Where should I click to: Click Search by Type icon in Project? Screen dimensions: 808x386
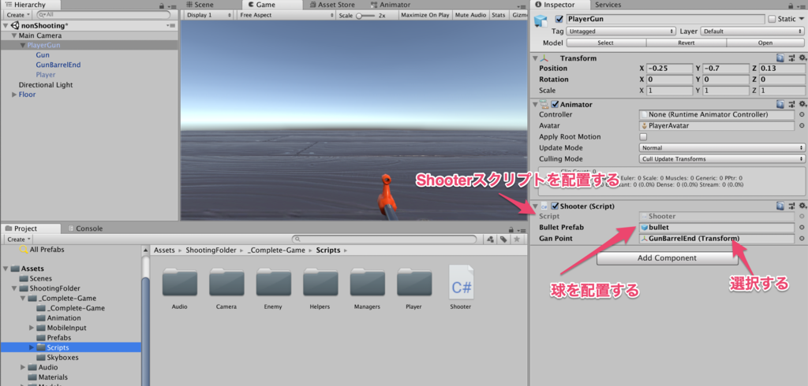pos(490,239)
